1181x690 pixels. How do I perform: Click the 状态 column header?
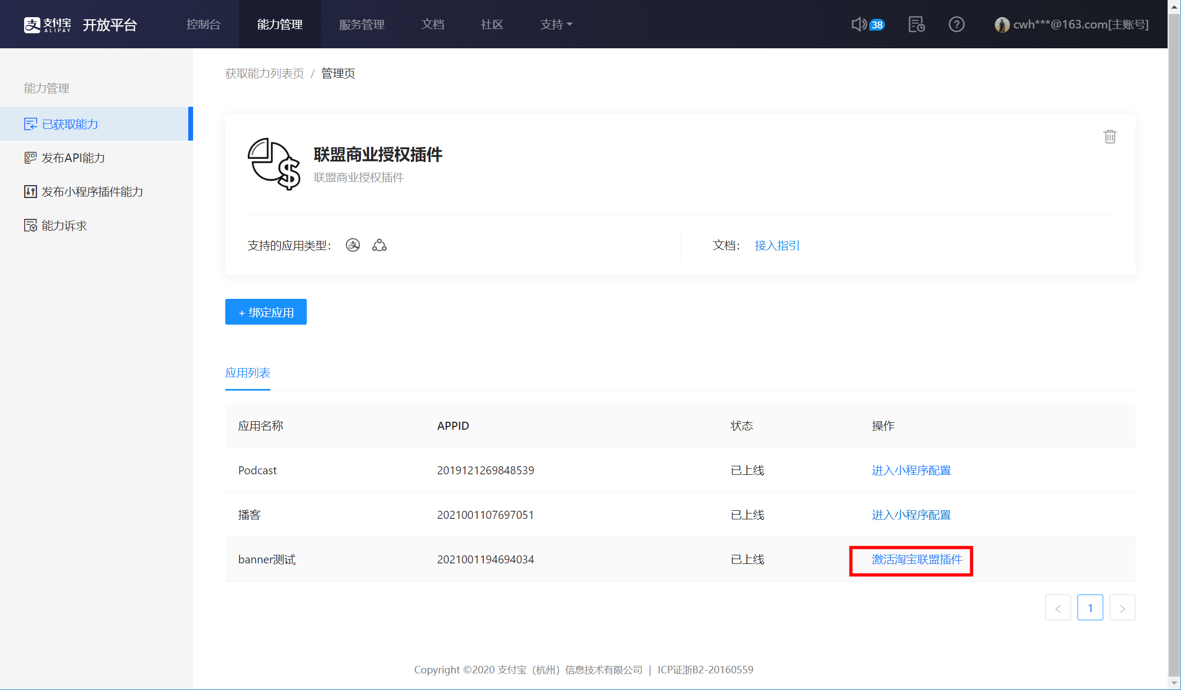click(742, 426)
